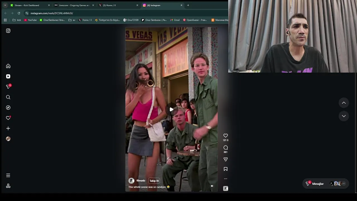Open OpenGuessr bookmark
The height and width of the screenshot is (201, 357).
[x=195, y=20]
